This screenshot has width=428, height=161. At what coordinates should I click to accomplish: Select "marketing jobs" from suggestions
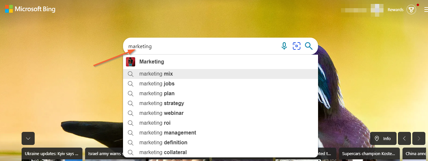click(220, 84)
